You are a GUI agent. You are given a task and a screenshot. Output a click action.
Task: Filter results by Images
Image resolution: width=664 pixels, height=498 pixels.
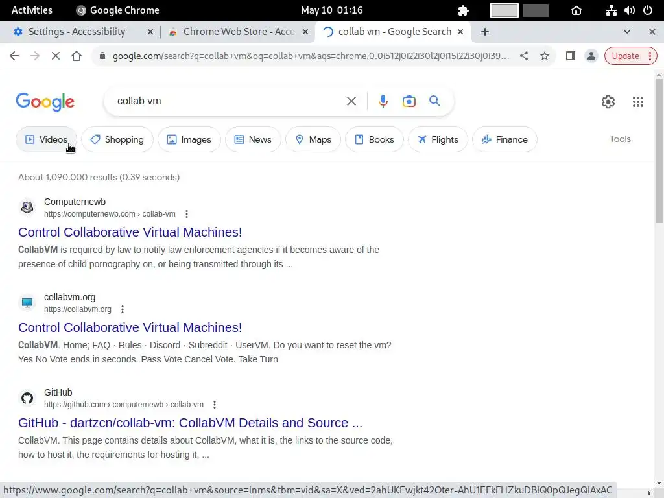189,139
